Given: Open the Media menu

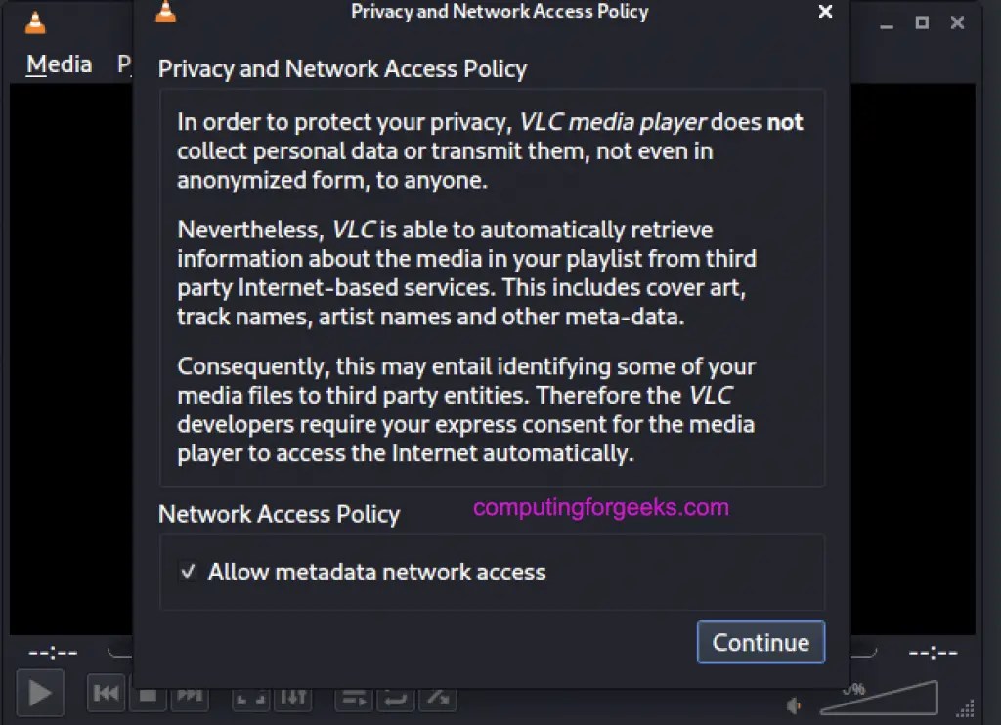Looking at the screenshot, I should (x=59, y=64).
